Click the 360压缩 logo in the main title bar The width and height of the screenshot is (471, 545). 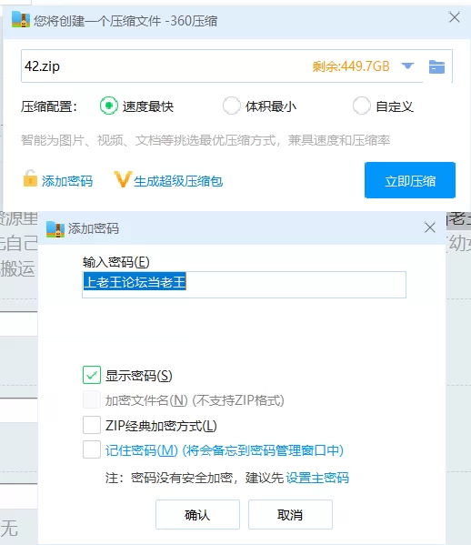[x=21, y=20]
